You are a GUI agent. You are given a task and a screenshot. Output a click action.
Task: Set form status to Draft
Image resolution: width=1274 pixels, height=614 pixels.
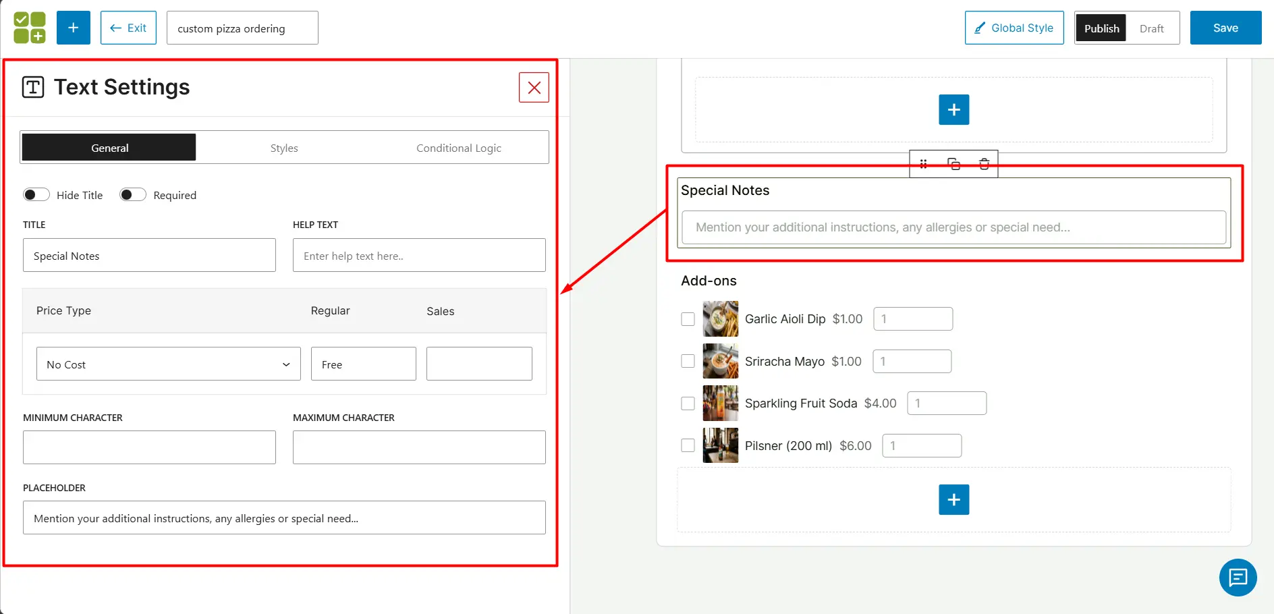click(1151, 28)
